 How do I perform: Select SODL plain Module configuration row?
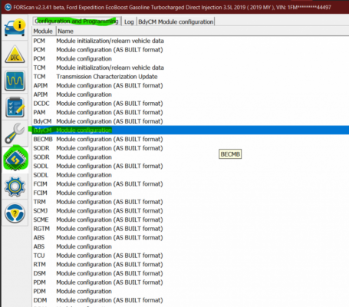click(x=190, y=175)
